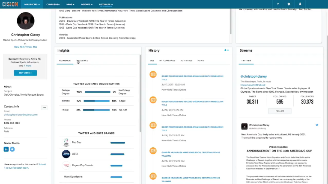This screenshot has width=328, height=184.
Task: Open the Campaigns menu
Action: pyautogui.click(x=53, y=4)
